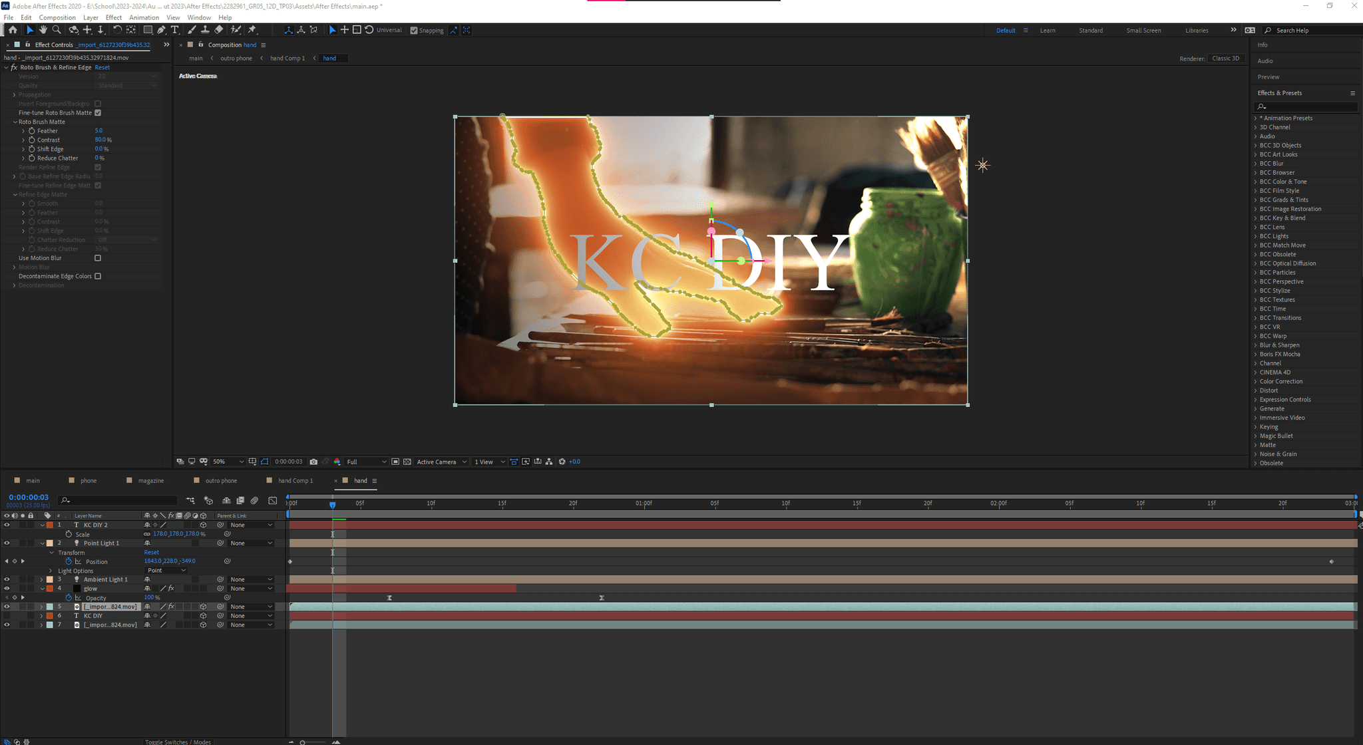Viewport: 1363px width, 745px height.
Task: Reset the Roto Brush & Refine Edge effect
Action: click(102, 67)
